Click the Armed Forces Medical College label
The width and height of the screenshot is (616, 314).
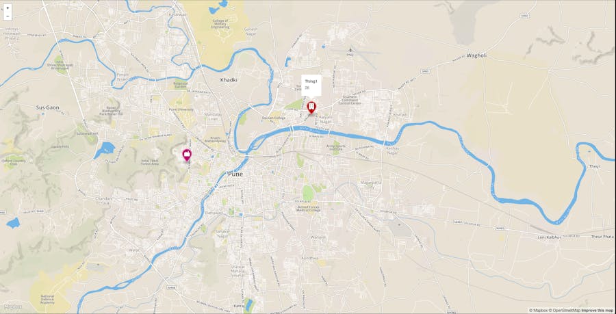pos(309,209)
